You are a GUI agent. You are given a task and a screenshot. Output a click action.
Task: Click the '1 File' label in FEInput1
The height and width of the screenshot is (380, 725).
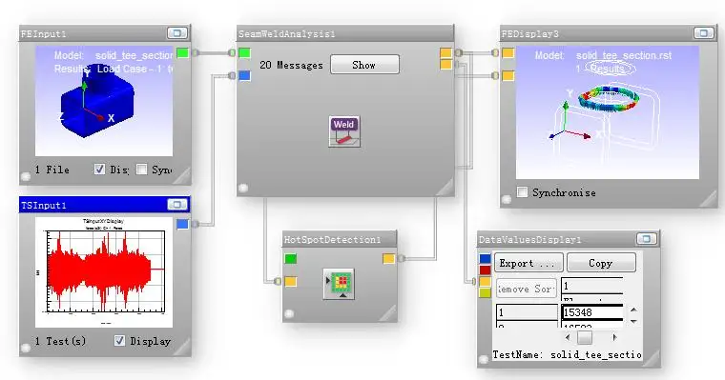[x=52, y=170]
